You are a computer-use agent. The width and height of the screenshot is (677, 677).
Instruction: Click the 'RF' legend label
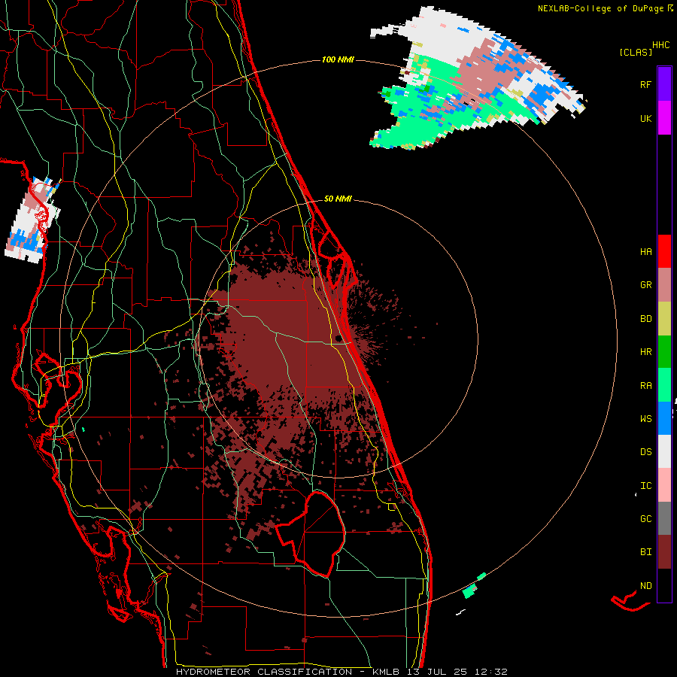[645, 84]
